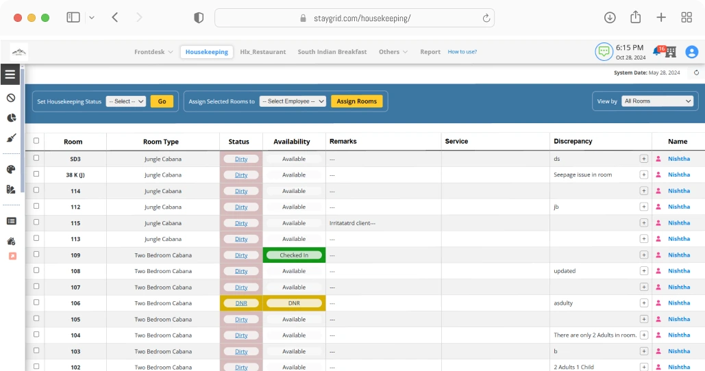Expand the Others menu
The height and width of the screenshot is (371, 705).
pyautogui.click(x=393, y=52)
